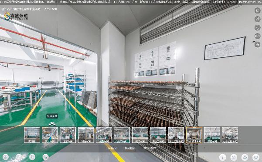This screenshot has height=162, width=262.
Task: Open the second scene thumbnail with yellow machinery
Action: (50, 135)
